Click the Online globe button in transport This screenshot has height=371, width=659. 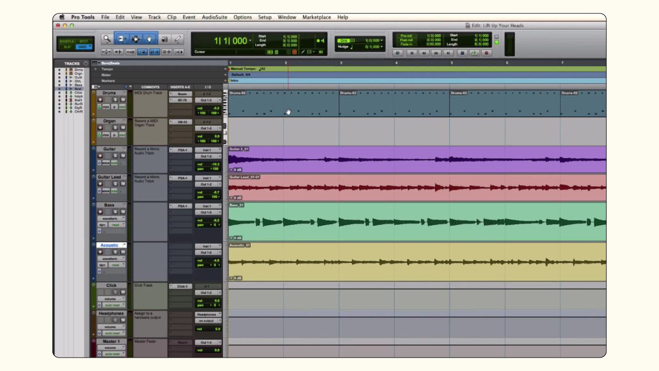pyautogui.click(x=398, y=53)
